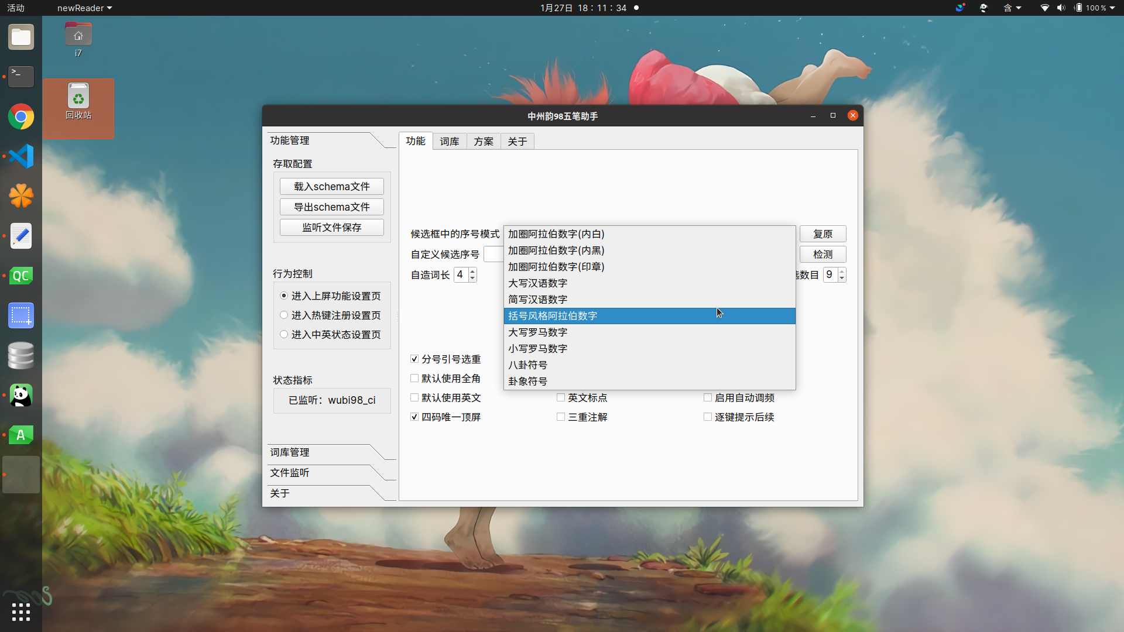Show applications grid button
Screen dimensions: 1124x632
tap(21, 612)
